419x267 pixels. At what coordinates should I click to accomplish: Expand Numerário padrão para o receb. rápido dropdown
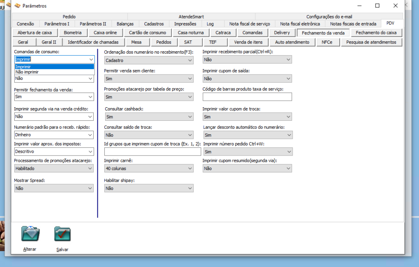54,135
